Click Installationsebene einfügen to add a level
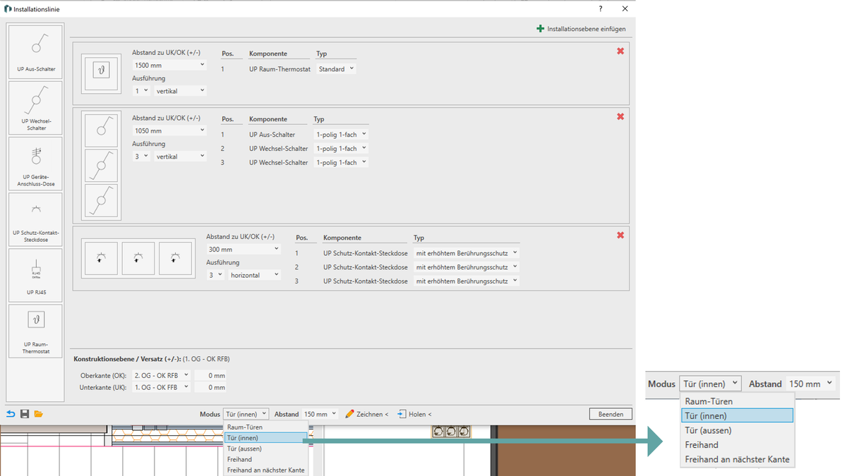This screenshot has width=847, height=476. (x=581, y=29)
